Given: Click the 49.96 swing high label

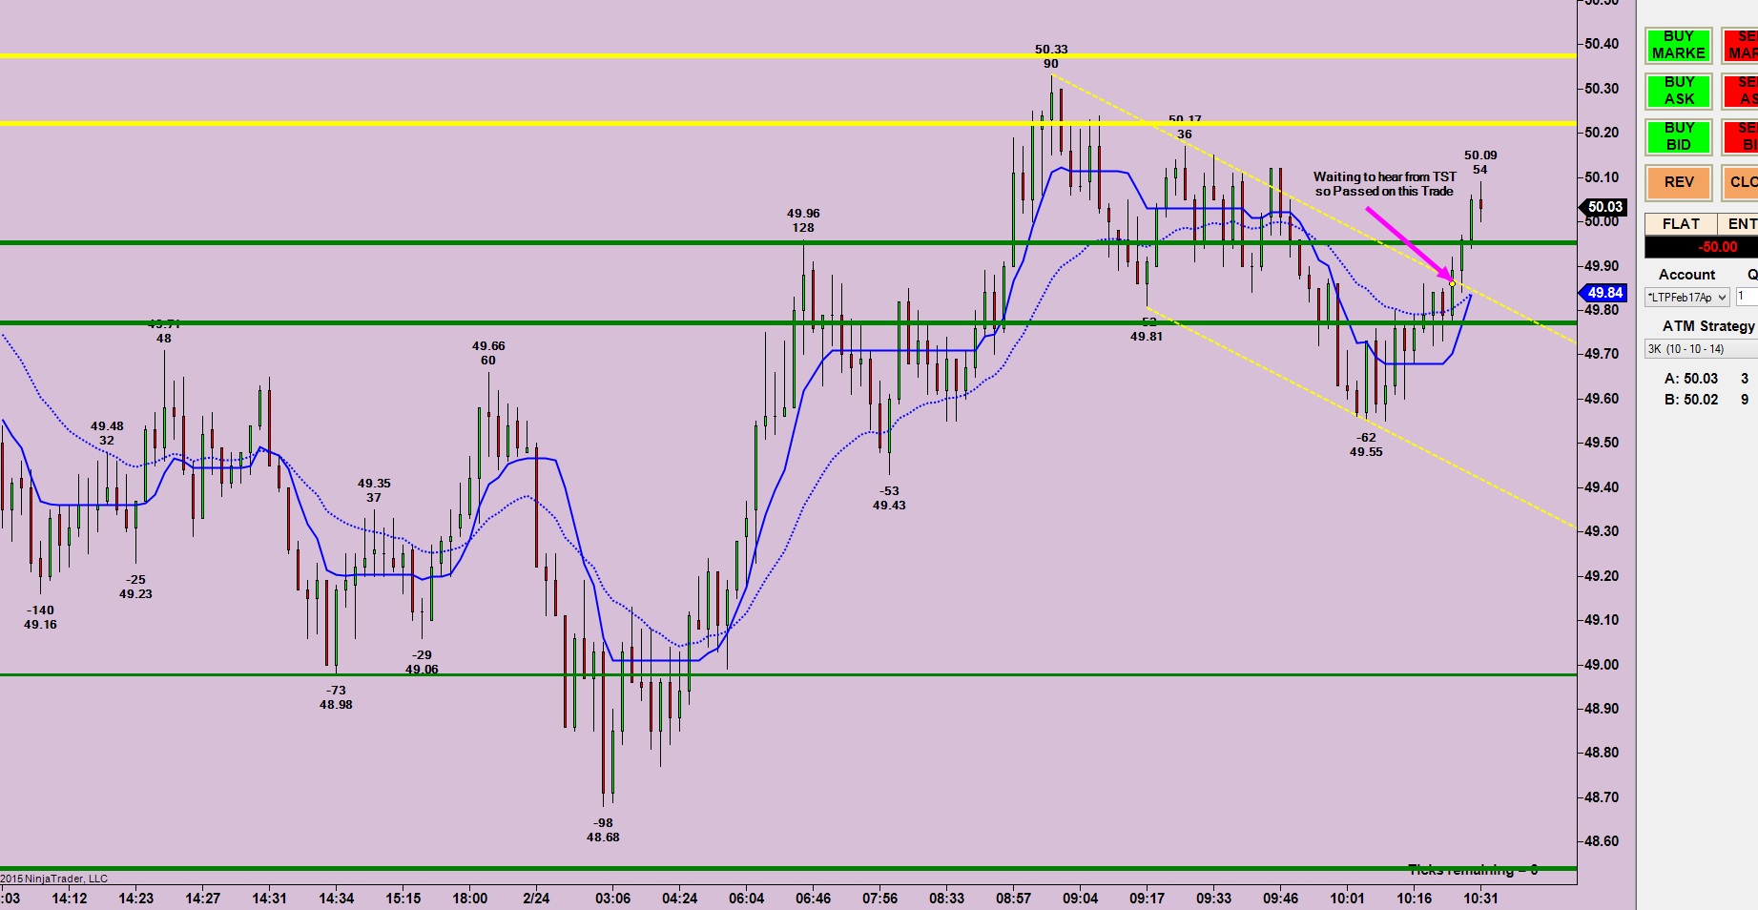Looking at the screenshot, I should (803, 214).
